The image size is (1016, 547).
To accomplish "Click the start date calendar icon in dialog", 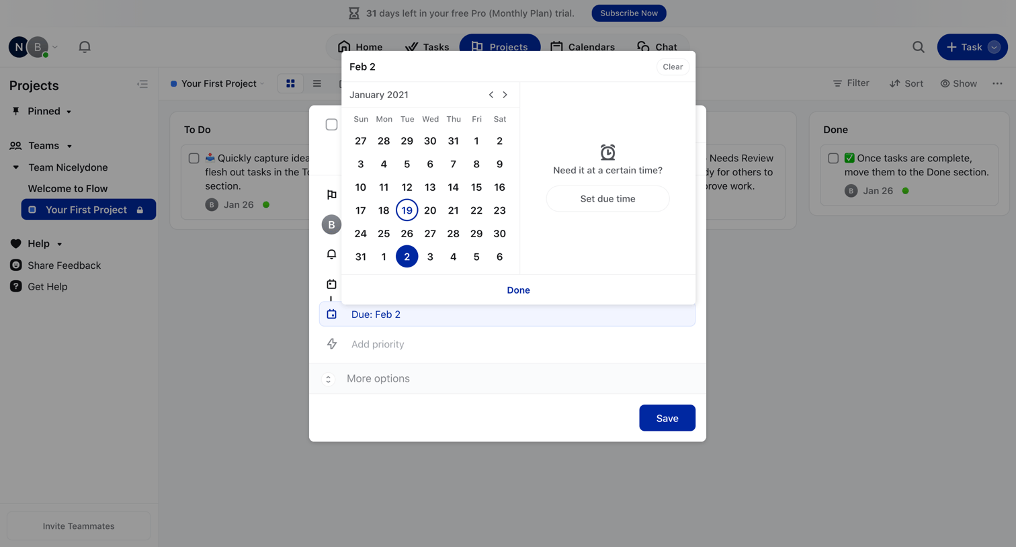I will click(x=331, y=284).
